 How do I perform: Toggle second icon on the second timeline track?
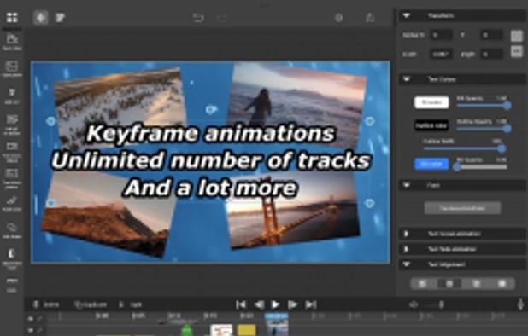tap(40, 331)
